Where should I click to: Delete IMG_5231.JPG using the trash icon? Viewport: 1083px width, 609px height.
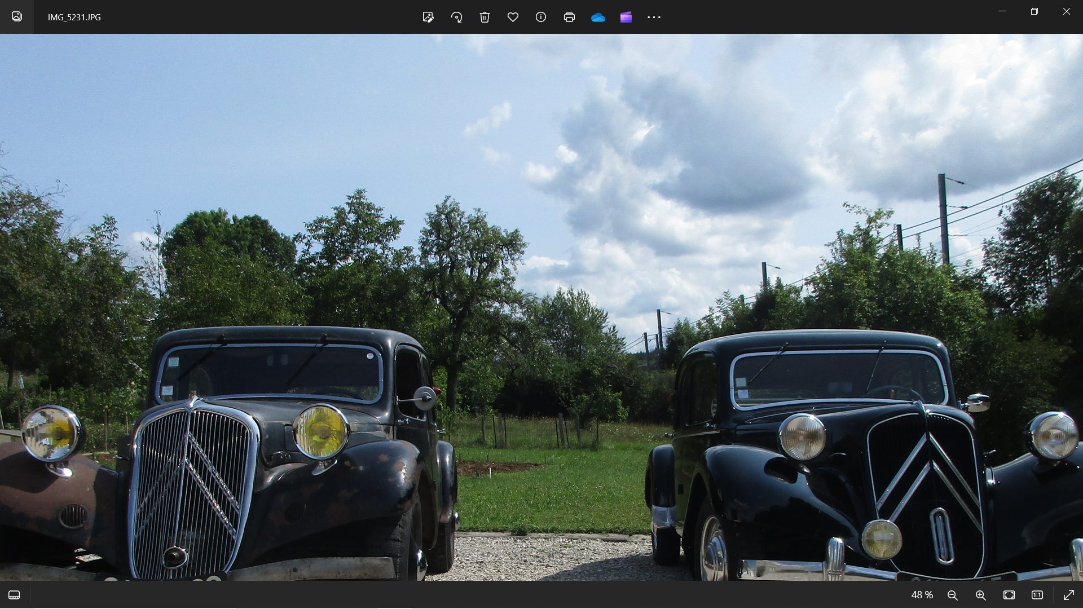(485, 17)
